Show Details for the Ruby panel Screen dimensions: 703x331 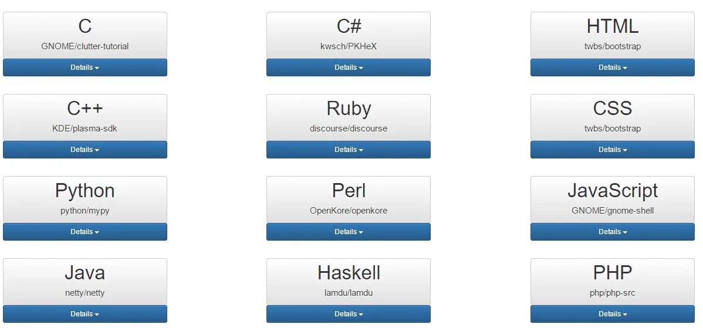pyautogui.click(x=349, y=149)
